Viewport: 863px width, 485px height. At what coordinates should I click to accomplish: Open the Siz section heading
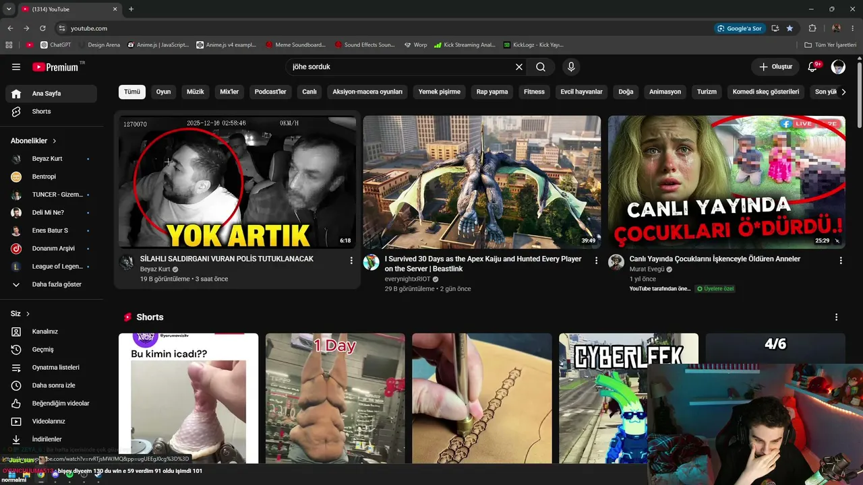(x=20, y=314)
